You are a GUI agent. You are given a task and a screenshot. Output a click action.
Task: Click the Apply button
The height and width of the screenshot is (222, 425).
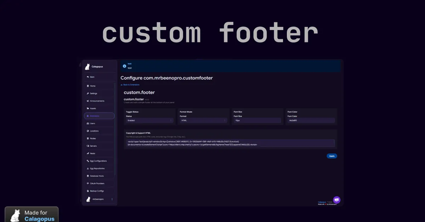tap(332, 156)
